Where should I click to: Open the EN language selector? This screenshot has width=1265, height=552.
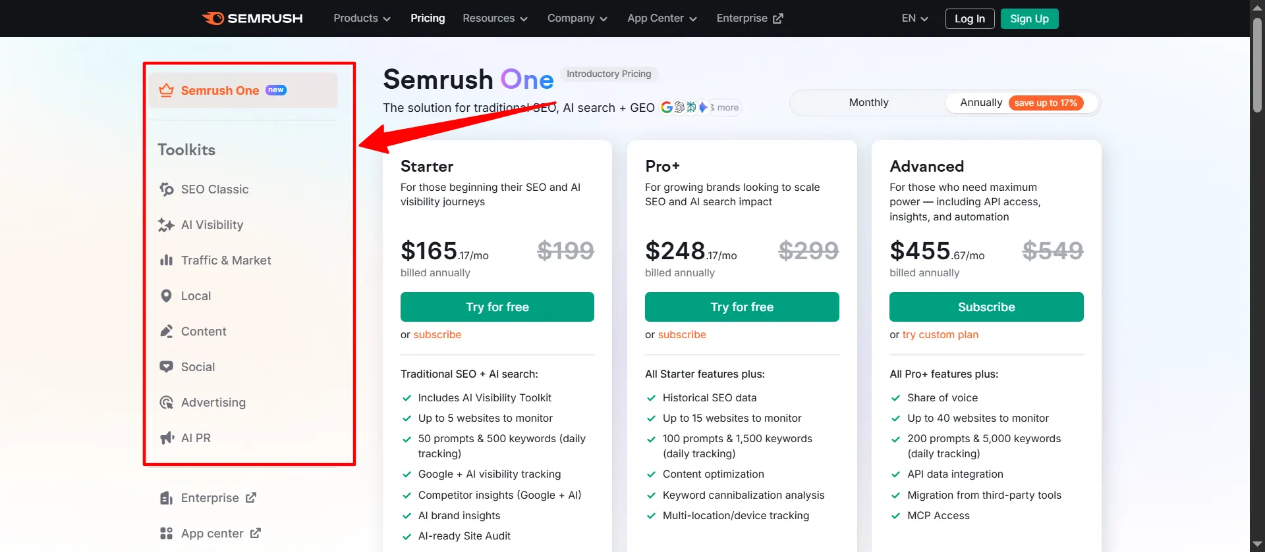[x=914, y=18]
